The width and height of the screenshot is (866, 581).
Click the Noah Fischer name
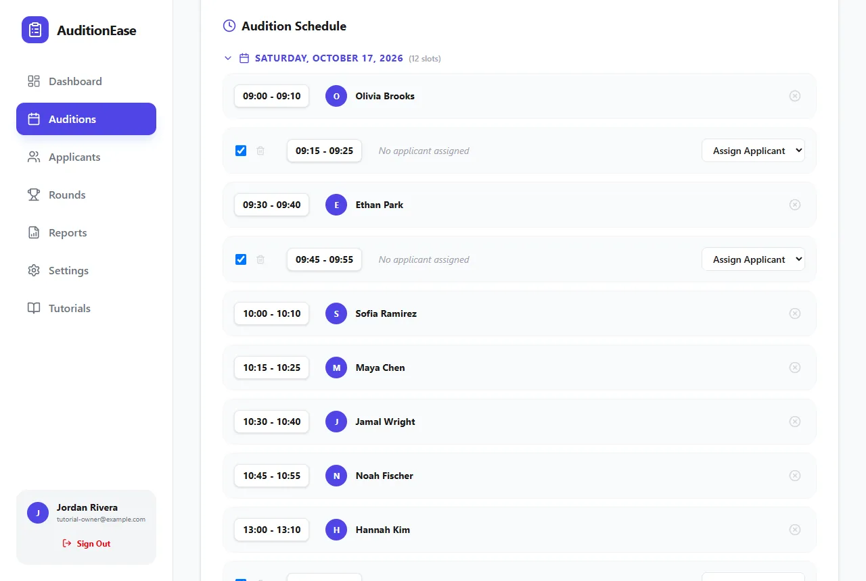(x=384, y=476)
